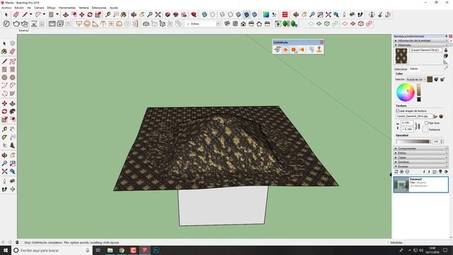Close the ClothWorks floating toolbar

pyautogui.click(x=321, y=42)
